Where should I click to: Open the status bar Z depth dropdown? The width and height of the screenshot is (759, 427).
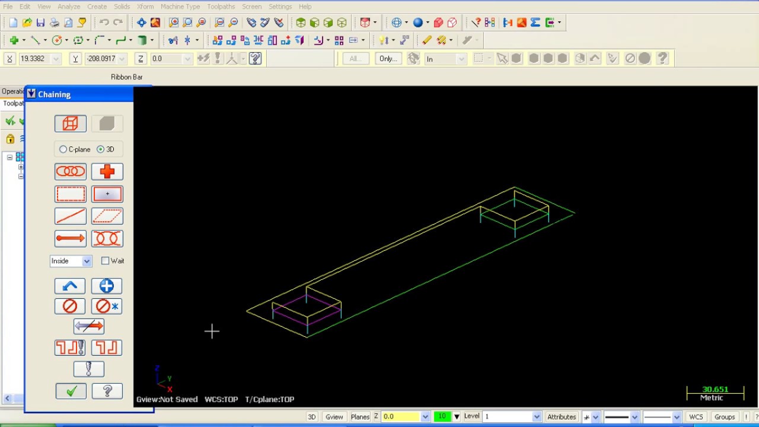coord(425,417)
